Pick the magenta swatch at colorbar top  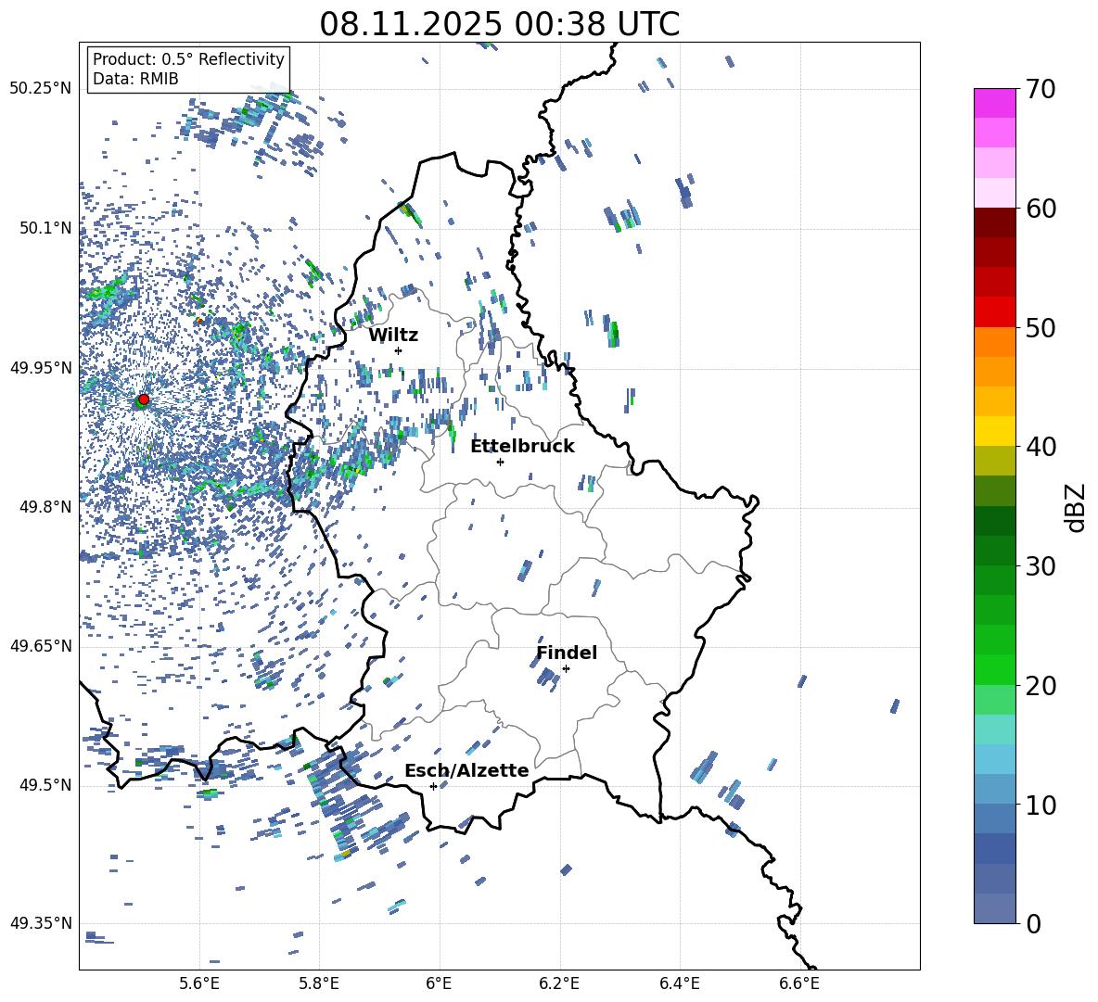coord(995,103)
